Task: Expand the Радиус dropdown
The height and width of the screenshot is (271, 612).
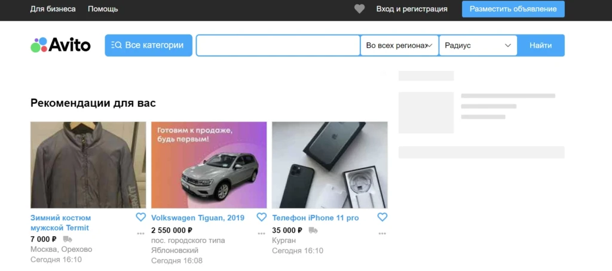Action: point(478,45)
